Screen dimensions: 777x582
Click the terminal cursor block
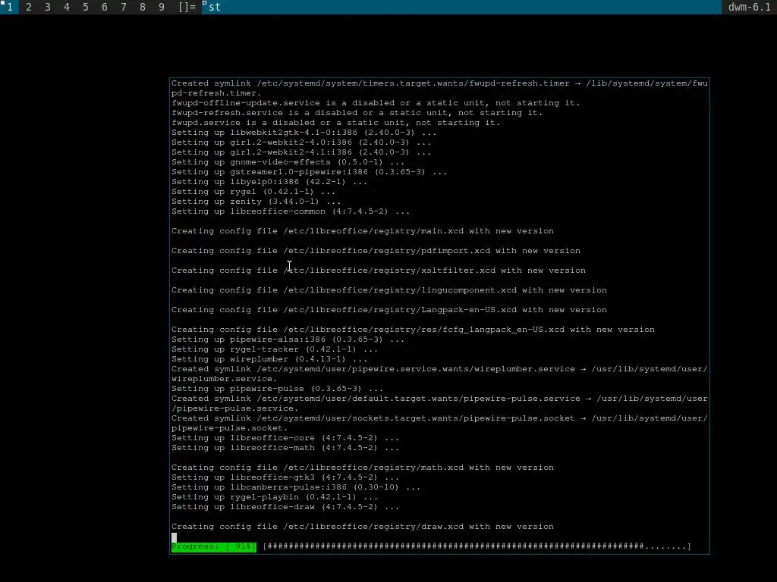[174, 537]
